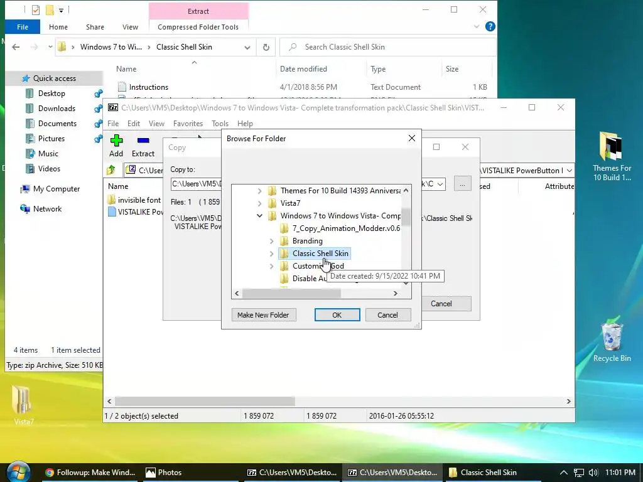
Task: Open the Windows Start orb
Action: (x=18, y=472)
